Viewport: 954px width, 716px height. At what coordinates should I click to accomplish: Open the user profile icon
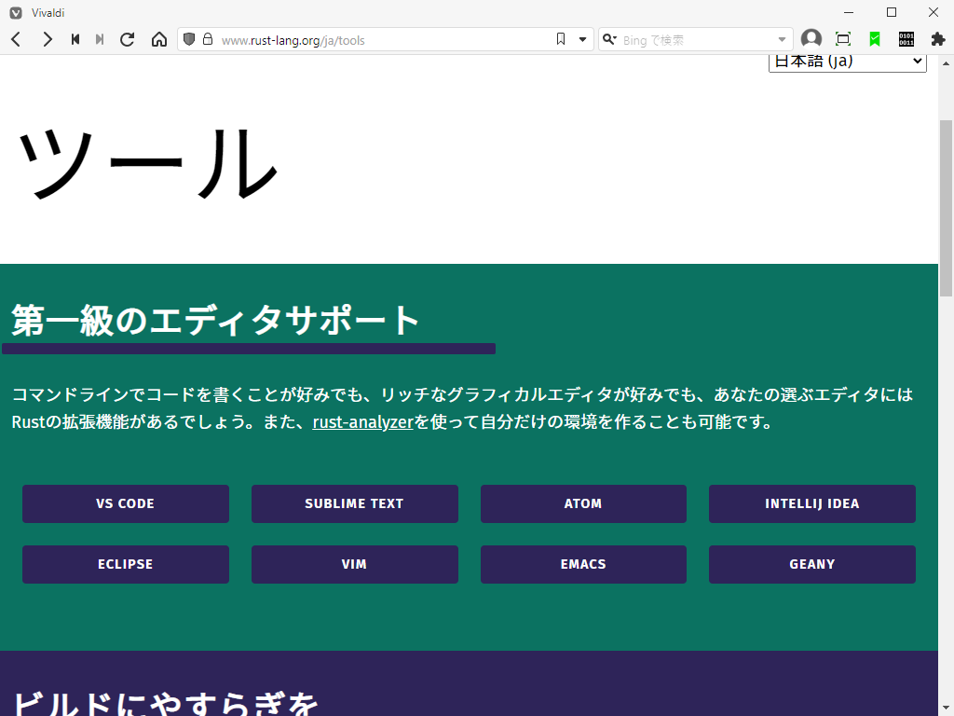pyautogui.click(x=811, y=39)
